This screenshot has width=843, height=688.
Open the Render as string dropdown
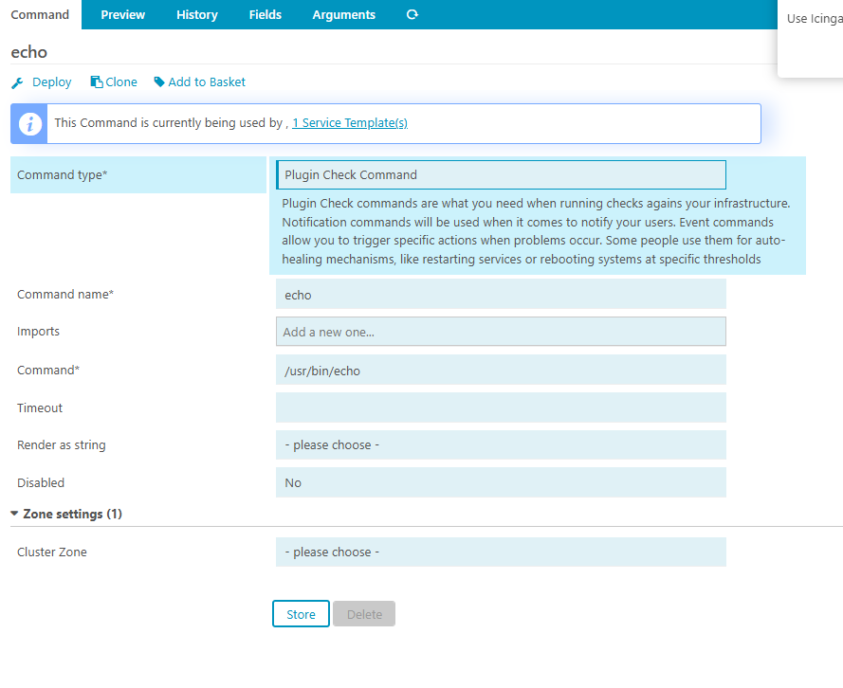501,445
